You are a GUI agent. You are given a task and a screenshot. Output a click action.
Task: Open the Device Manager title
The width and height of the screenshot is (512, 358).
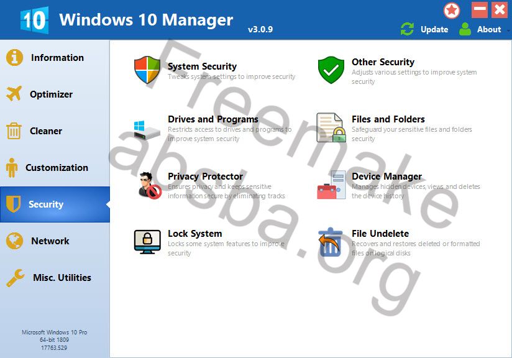tap(386, 177)
